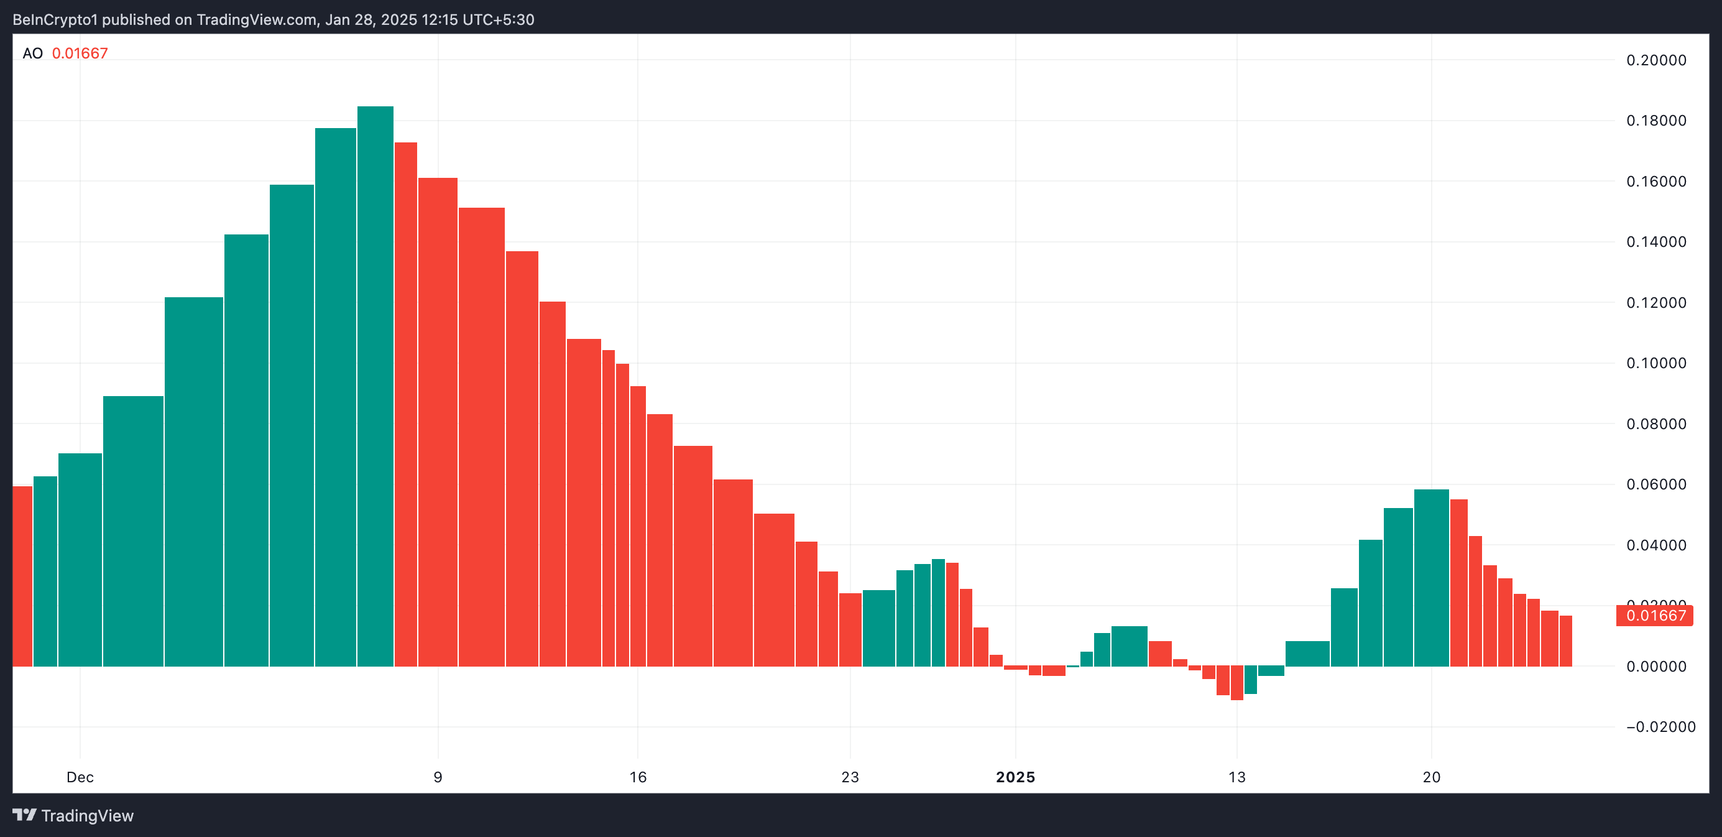Click the 0.10000 price axis label
Viewport: 1722px width, 837px height.
1656,363
